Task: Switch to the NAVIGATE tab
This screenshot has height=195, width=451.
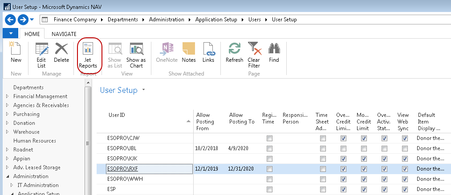Action: (x=64, y=34)
